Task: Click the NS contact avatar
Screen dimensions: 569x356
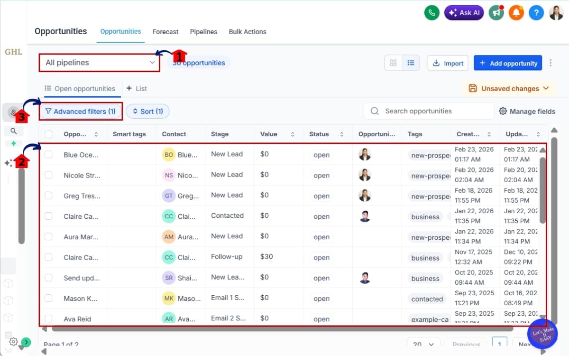Action: 169,175
